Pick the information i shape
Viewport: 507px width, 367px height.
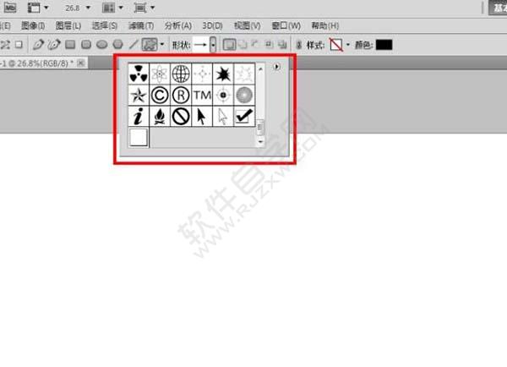(x=139, y=116)
